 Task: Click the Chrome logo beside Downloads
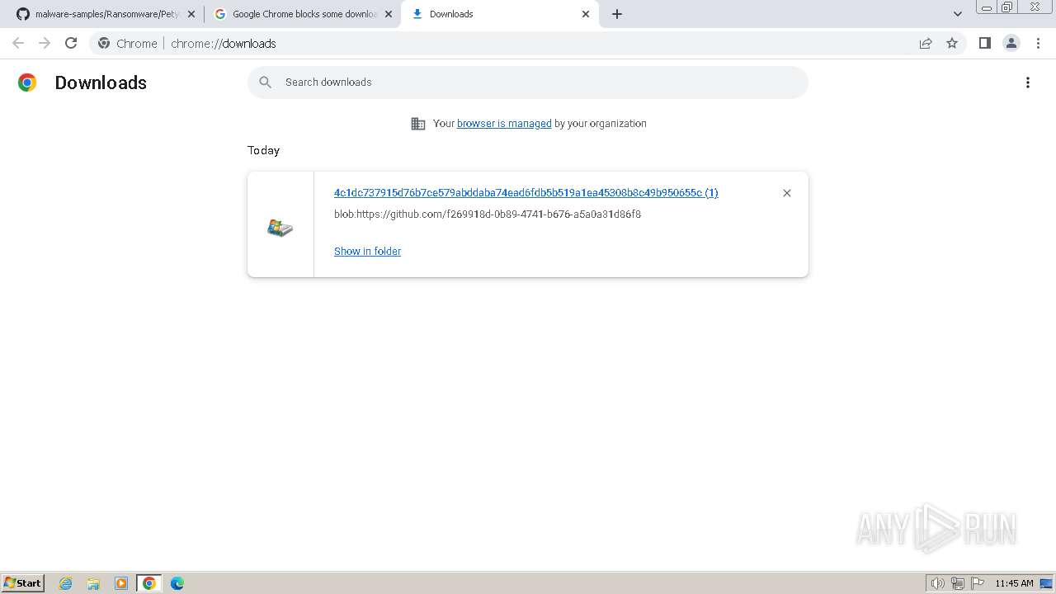[x=27, y=82]
